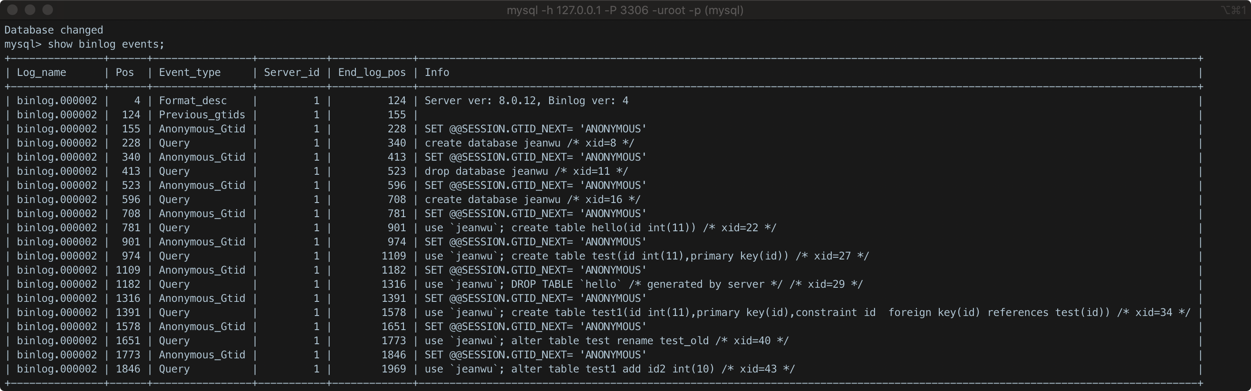Screen dimensions: 1251x391
Task: Click the 'add id2 int(10)' alter table entry
Action: 610,368
